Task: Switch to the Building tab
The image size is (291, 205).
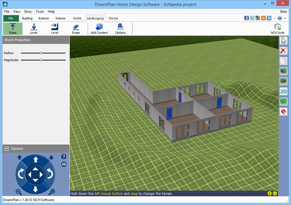Action: pos(27,18)
